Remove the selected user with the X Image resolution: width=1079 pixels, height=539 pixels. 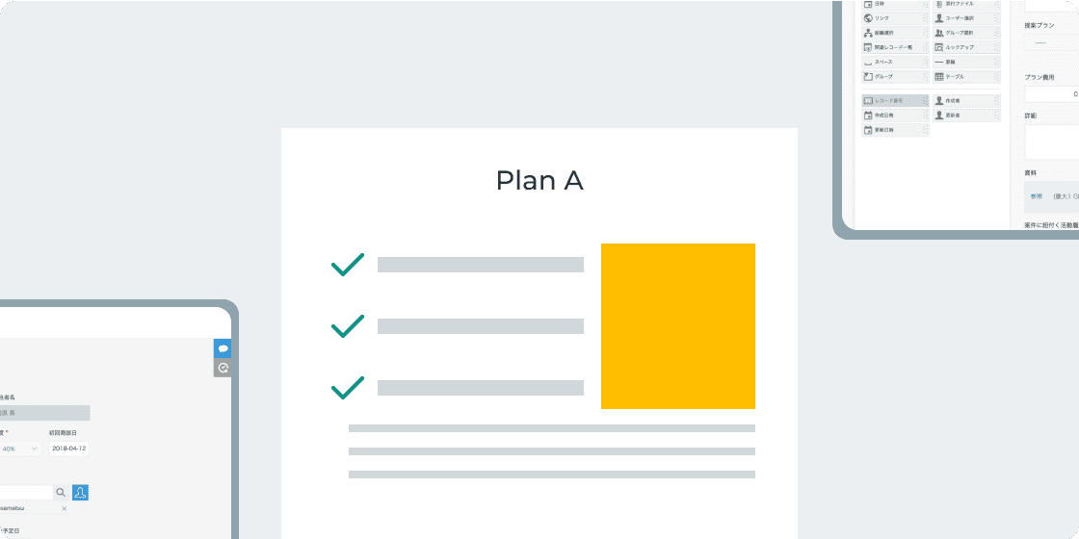[x=65, y=508]
